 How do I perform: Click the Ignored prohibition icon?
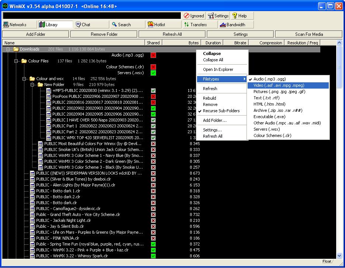click(186, 16)
